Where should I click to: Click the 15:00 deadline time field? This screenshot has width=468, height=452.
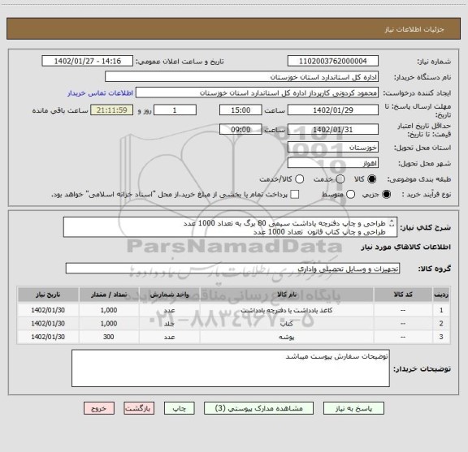click(x=240, y=110)
